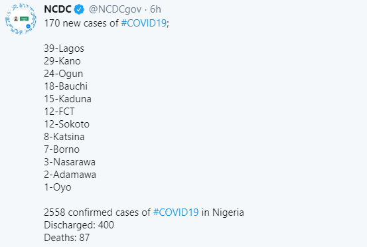The width and height of the screenshot is (367, 247).
Task: Select the 3-Nasarawa line
Action: (70, 162)
